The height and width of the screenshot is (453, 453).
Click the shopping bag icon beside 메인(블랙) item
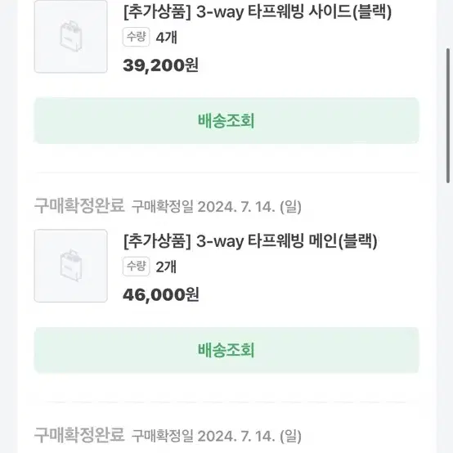(71, 265)
